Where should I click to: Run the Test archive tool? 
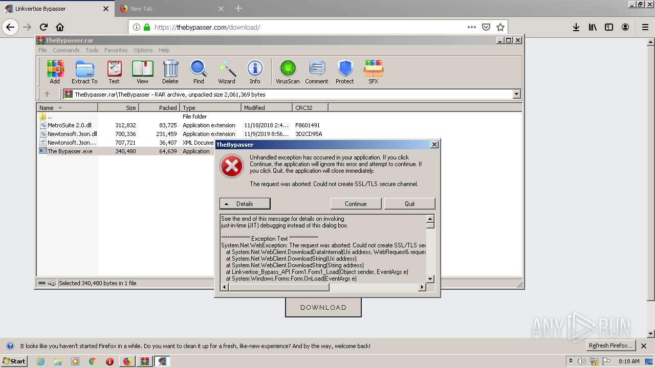pos(114,72)
